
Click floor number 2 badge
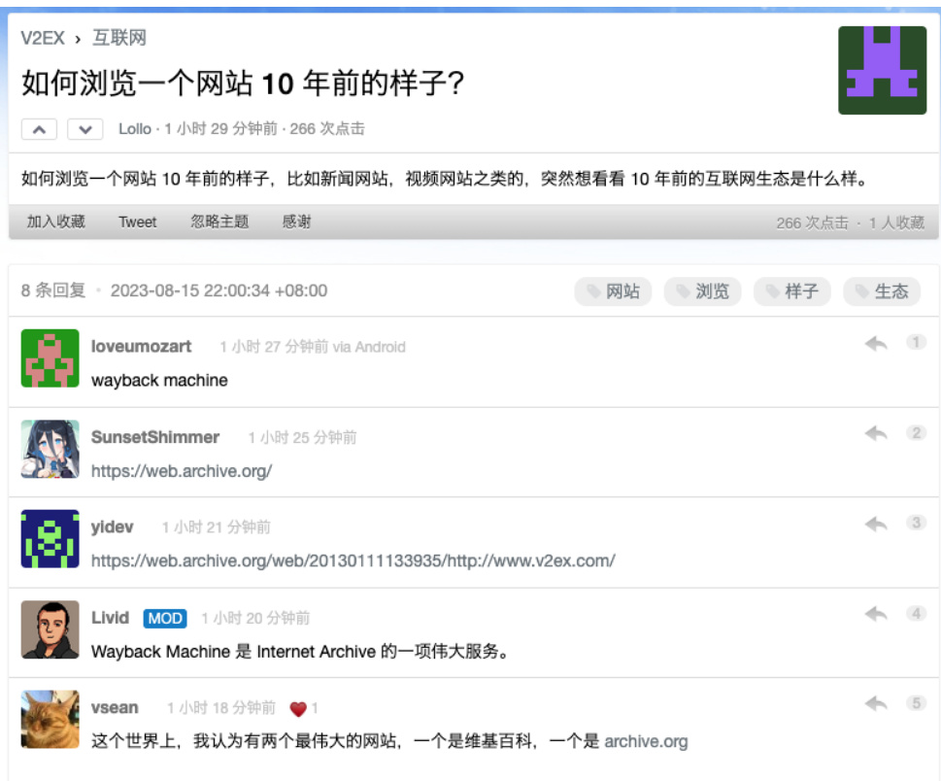(x=916, y=433)
